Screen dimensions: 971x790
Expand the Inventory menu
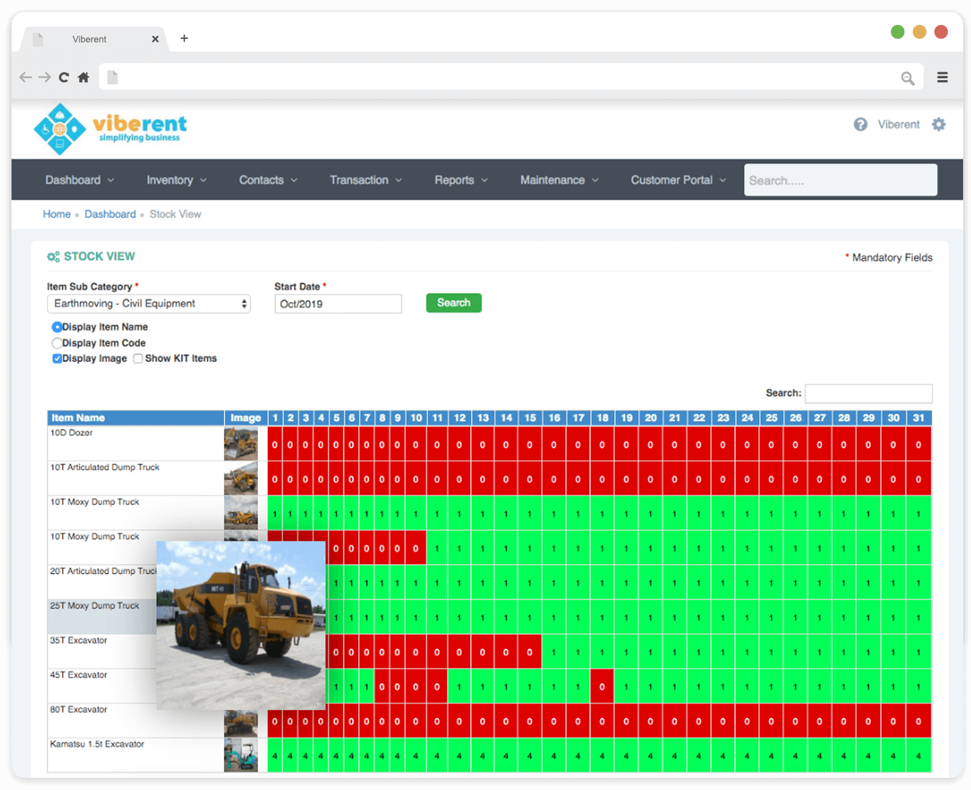(x=176, y=180)
